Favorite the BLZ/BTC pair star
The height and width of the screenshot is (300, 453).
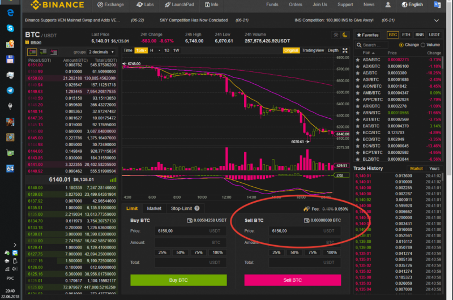coord(358,160)
